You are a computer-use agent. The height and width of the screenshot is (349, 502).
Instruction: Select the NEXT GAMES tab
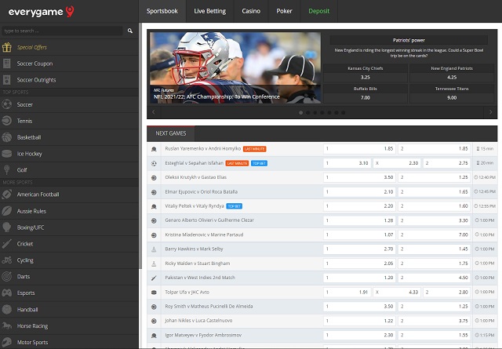click(171, 133)
